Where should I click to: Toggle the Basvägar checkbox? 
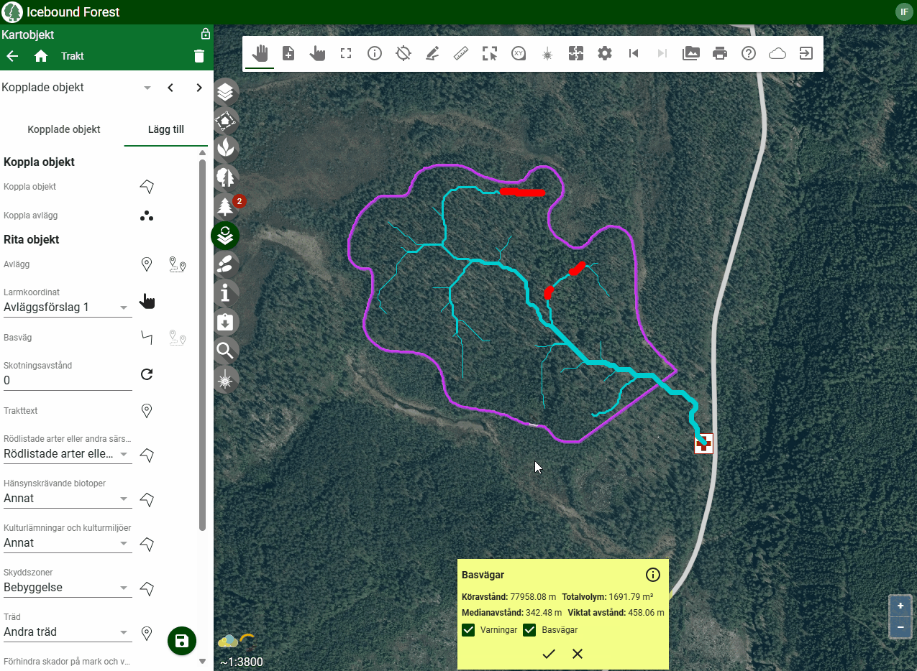coord(530,630)
